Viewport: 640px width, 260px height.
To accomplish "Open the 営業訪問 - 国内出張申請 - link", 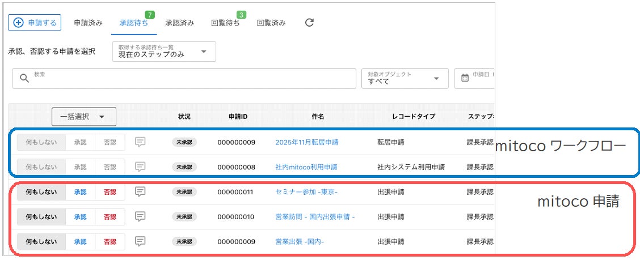I will 315,217.
